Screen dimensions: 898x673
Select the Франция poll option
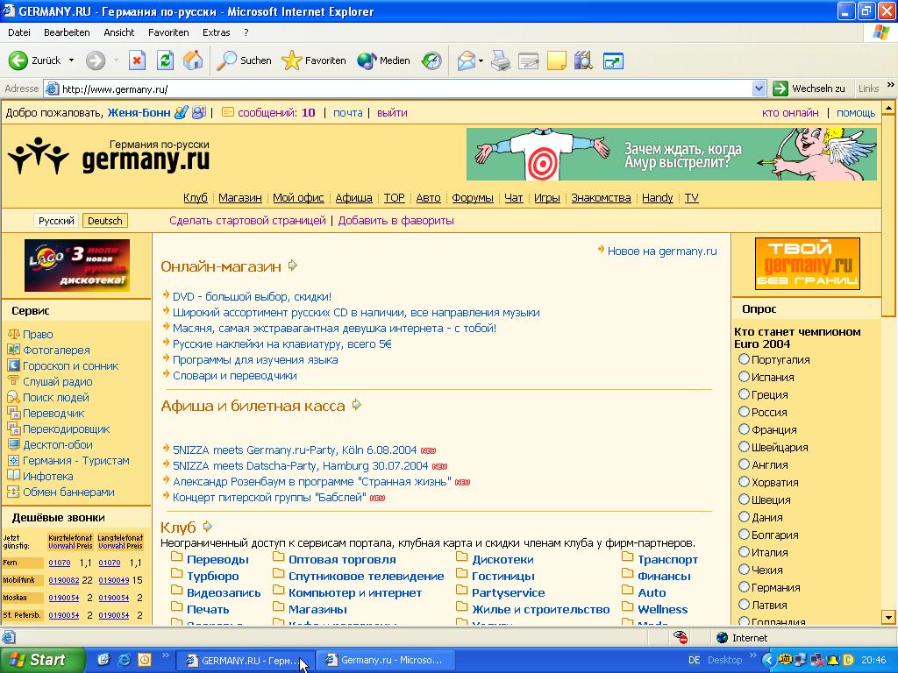pyautogui.click(x=744, y=429)
